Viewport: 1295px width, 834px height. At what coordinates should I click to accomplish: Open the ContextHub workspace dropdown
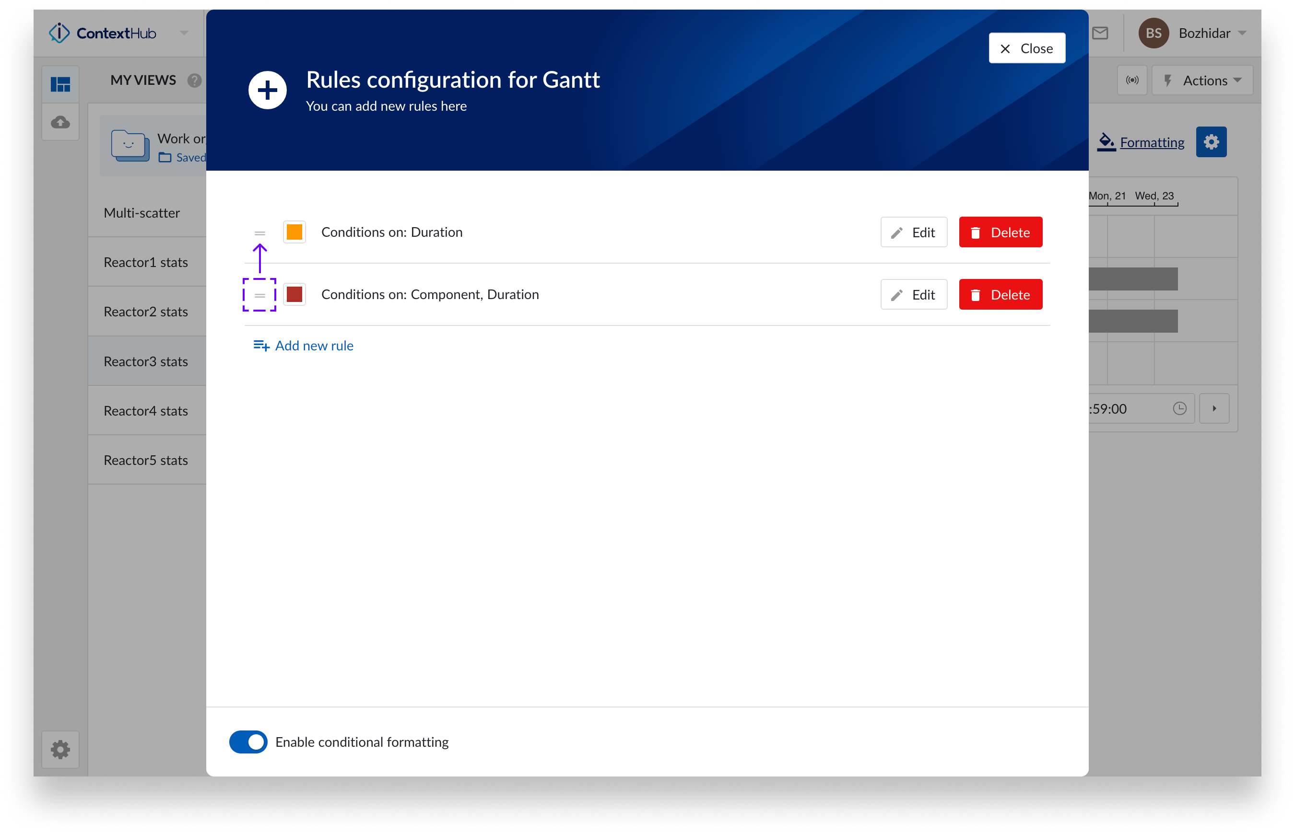(184, 33)
